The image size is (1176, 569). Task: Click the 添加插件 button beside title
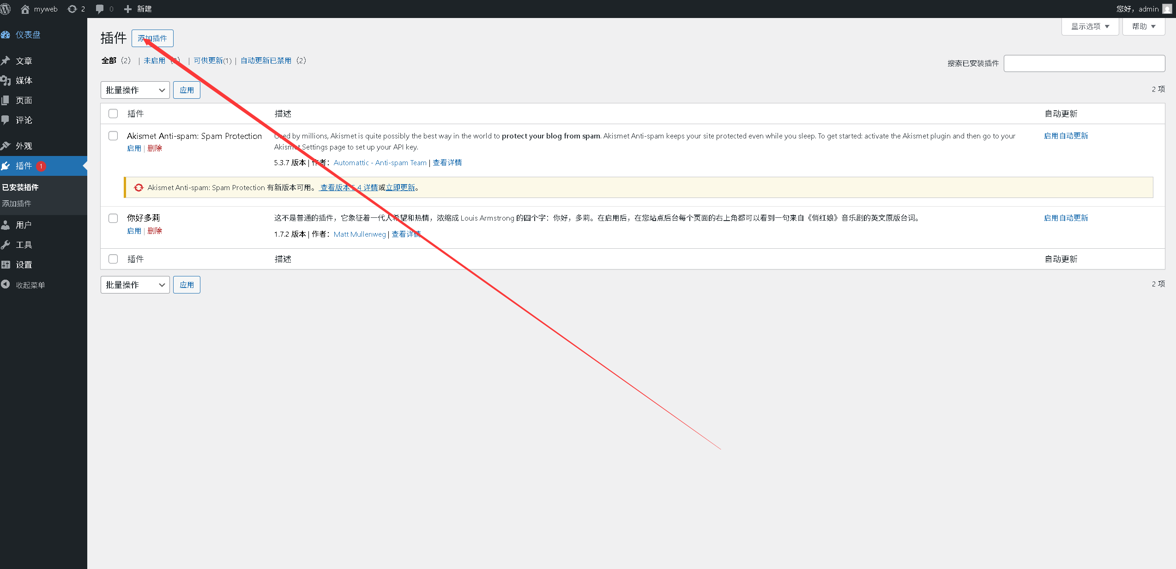152,38
